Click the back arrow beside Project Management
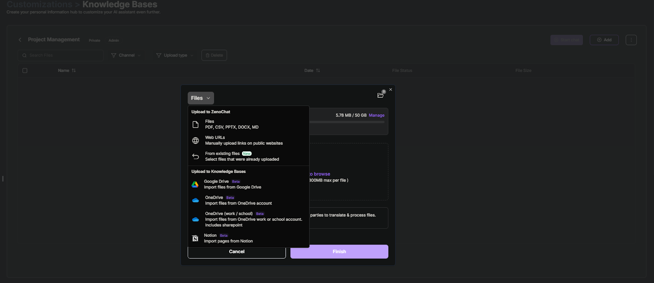Image resolution: width=654 pixels, height=283 pixels. [20, 40]
